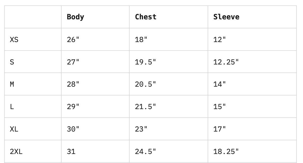The height and width of the screenshot is (163, 303).
Task: Click the L body value 29"
Action: point(73,107)
